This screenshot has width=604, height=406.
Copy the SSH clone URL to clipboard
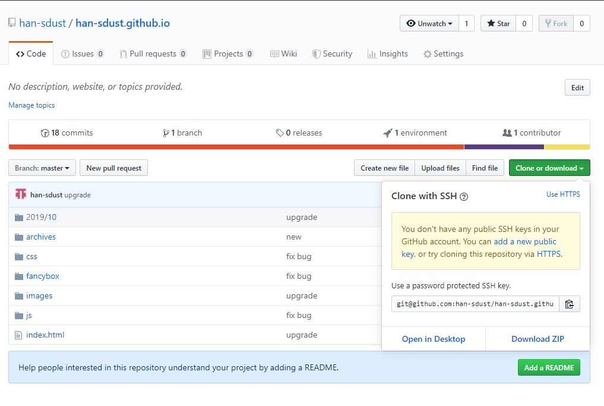pyautogui.click(x=569, y=304)
